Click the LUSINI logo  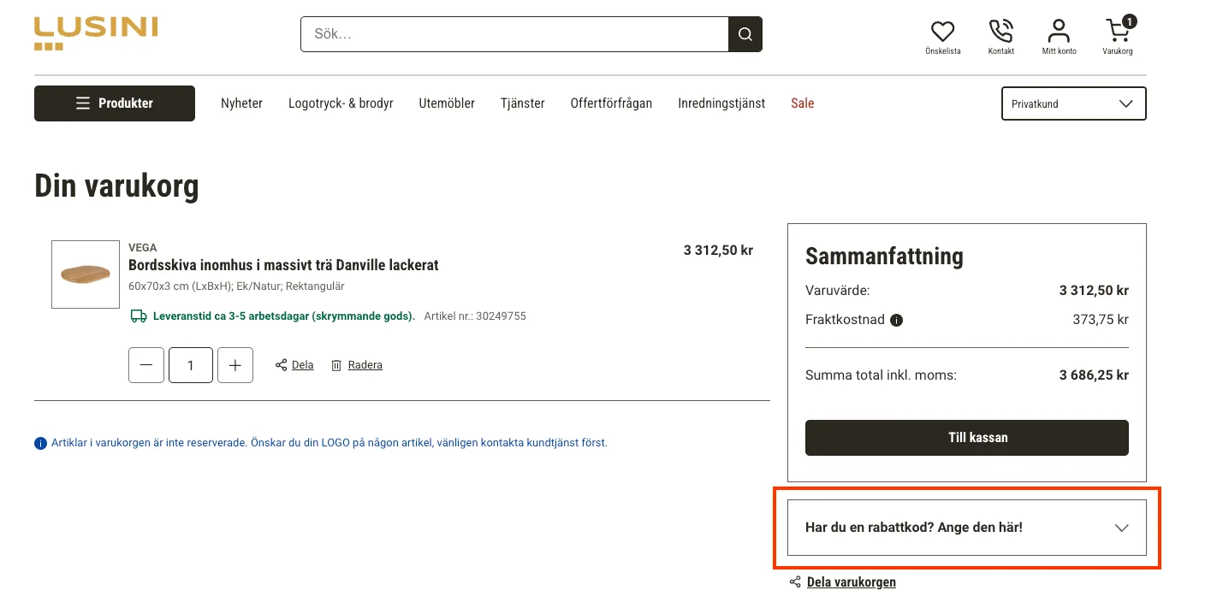click(96, 33)
